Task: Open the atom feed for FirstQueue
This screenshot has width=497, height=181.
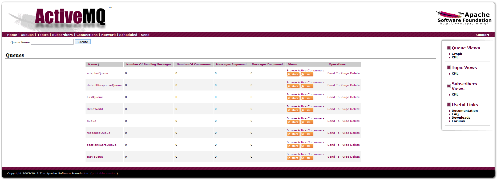Action: (x=293, y=98)
